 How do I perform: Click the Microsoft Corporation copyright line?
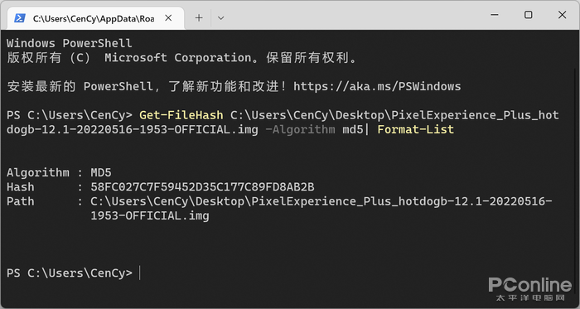tap(181, 58)
